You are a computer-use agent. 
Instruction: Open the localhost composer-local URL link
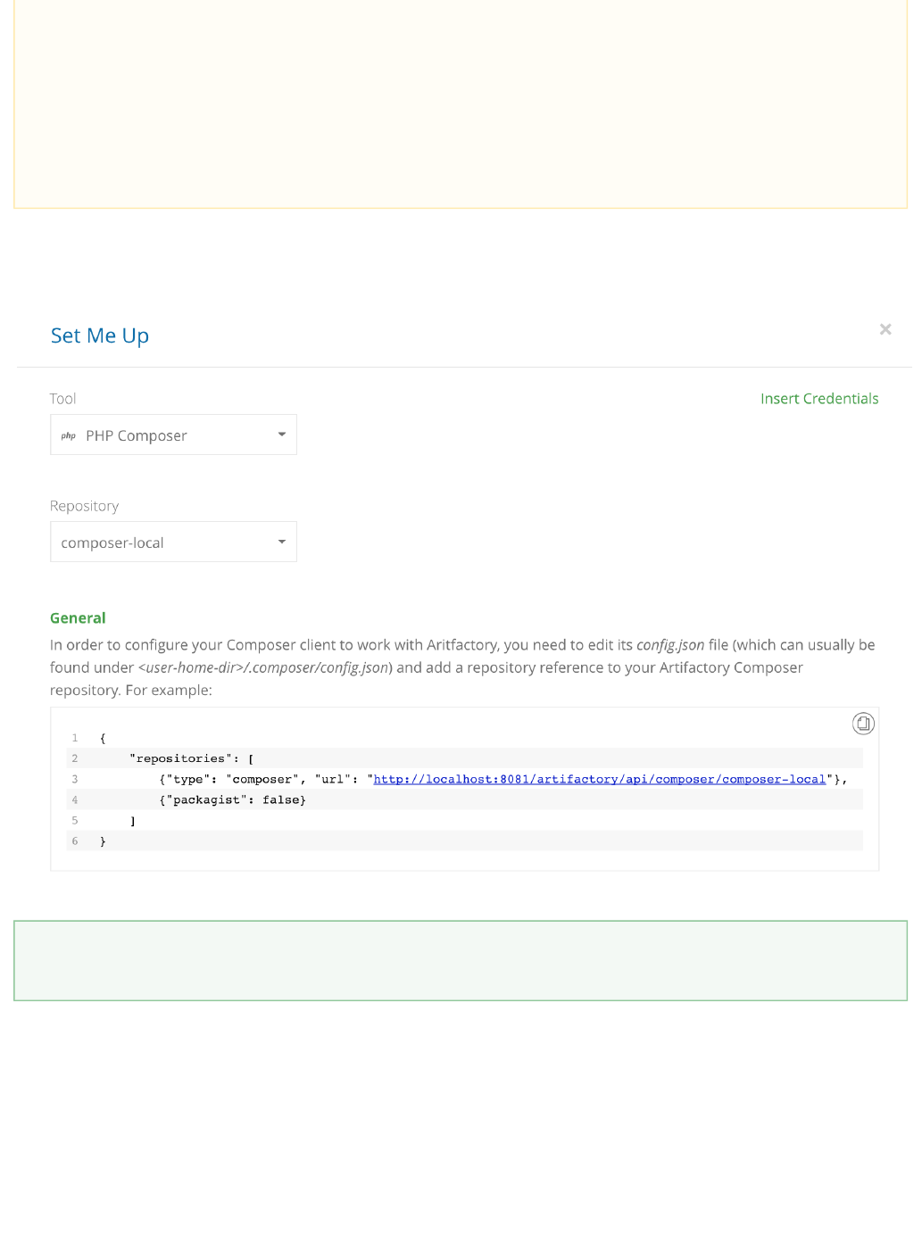click(x=599, y=780)
